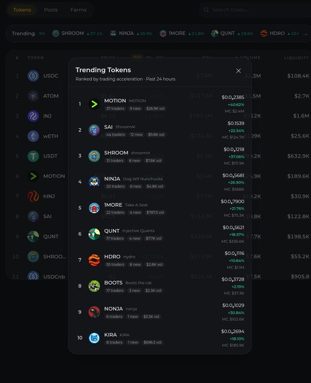Viewport: 311px width, 383px height.
Task: Click the MOTION icon in background token table
Action: click(x=33, y=176)
